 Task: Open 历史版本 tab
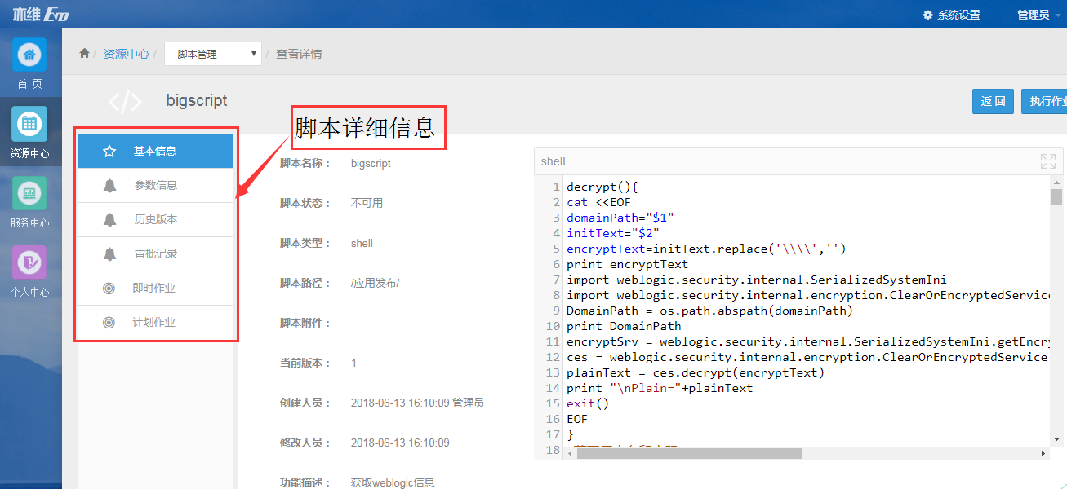point(155,219)
